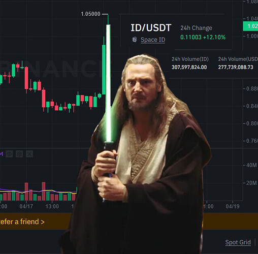258x254 pixels.
Task: Click the book icon beside Space ID
Action: (x=135, y=40)
